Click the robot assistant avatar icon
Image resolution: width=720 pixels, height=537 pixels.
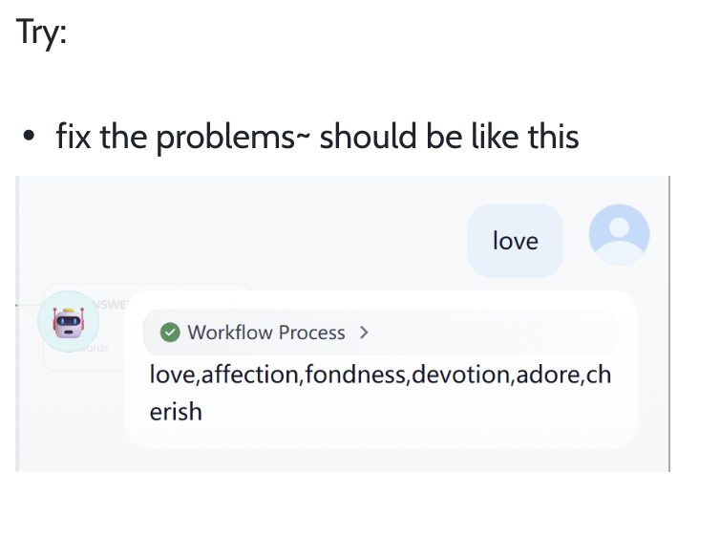68,321
